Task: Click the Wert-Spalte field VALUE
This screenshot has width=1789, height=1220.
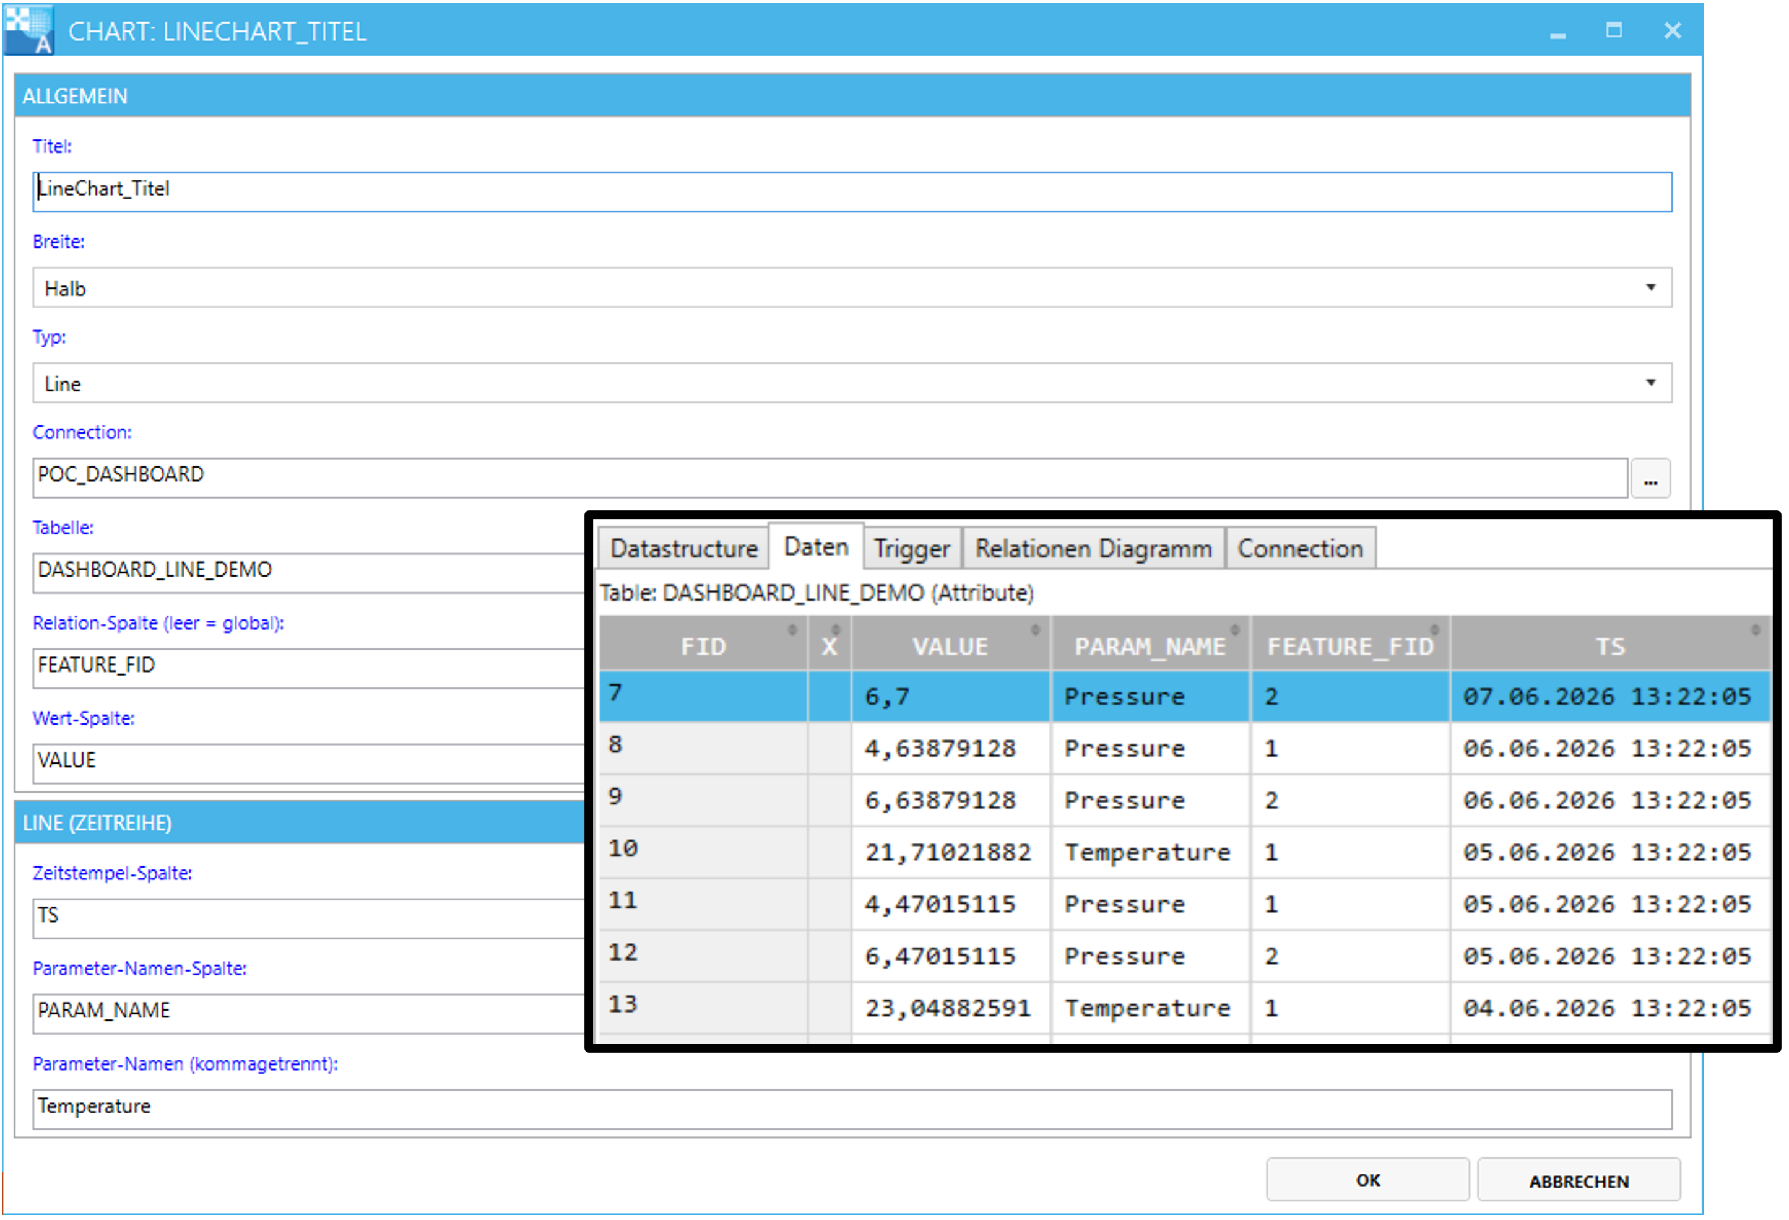Action: point(310,763)
